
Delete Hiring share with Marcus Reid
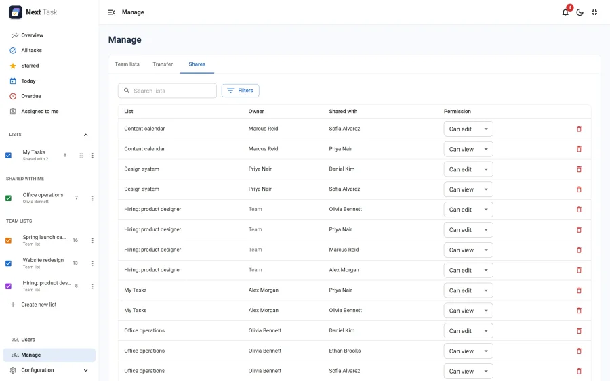(579, 250)
